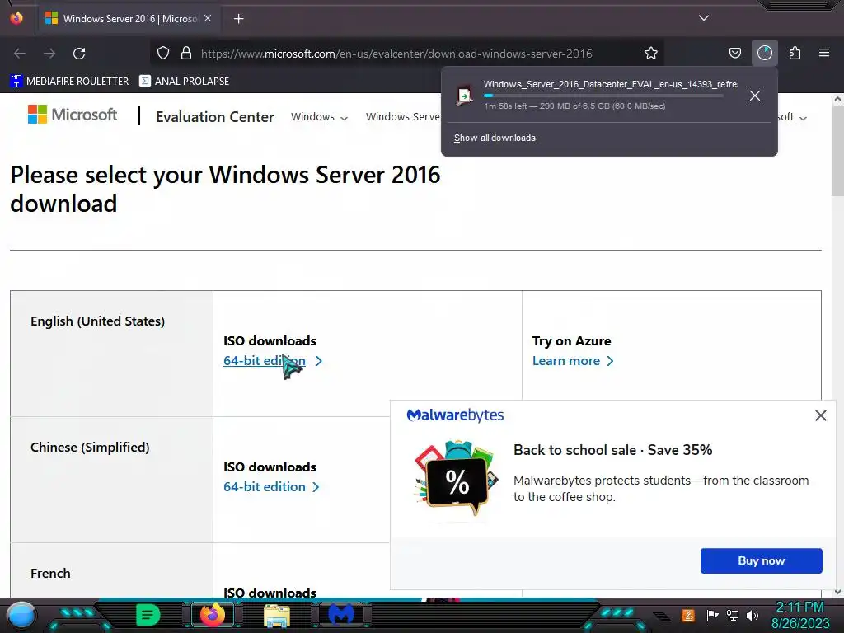This screenshot has height=633, width=844.
Task: Switch to Firefox in the taskbar
Action: coord(212,615)
